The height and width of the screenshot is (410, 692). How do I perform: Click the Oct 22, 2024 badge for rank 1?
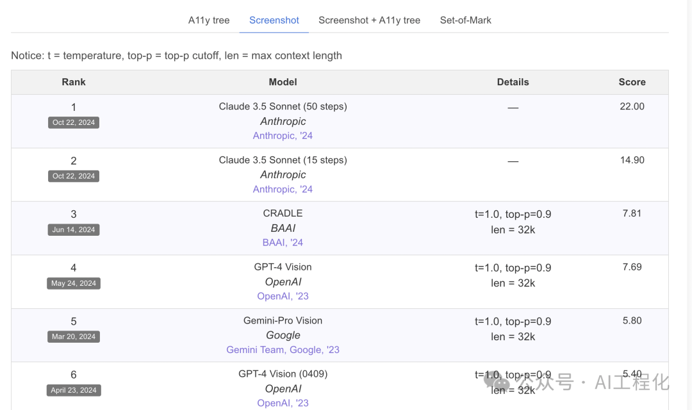tap(74, 122)
